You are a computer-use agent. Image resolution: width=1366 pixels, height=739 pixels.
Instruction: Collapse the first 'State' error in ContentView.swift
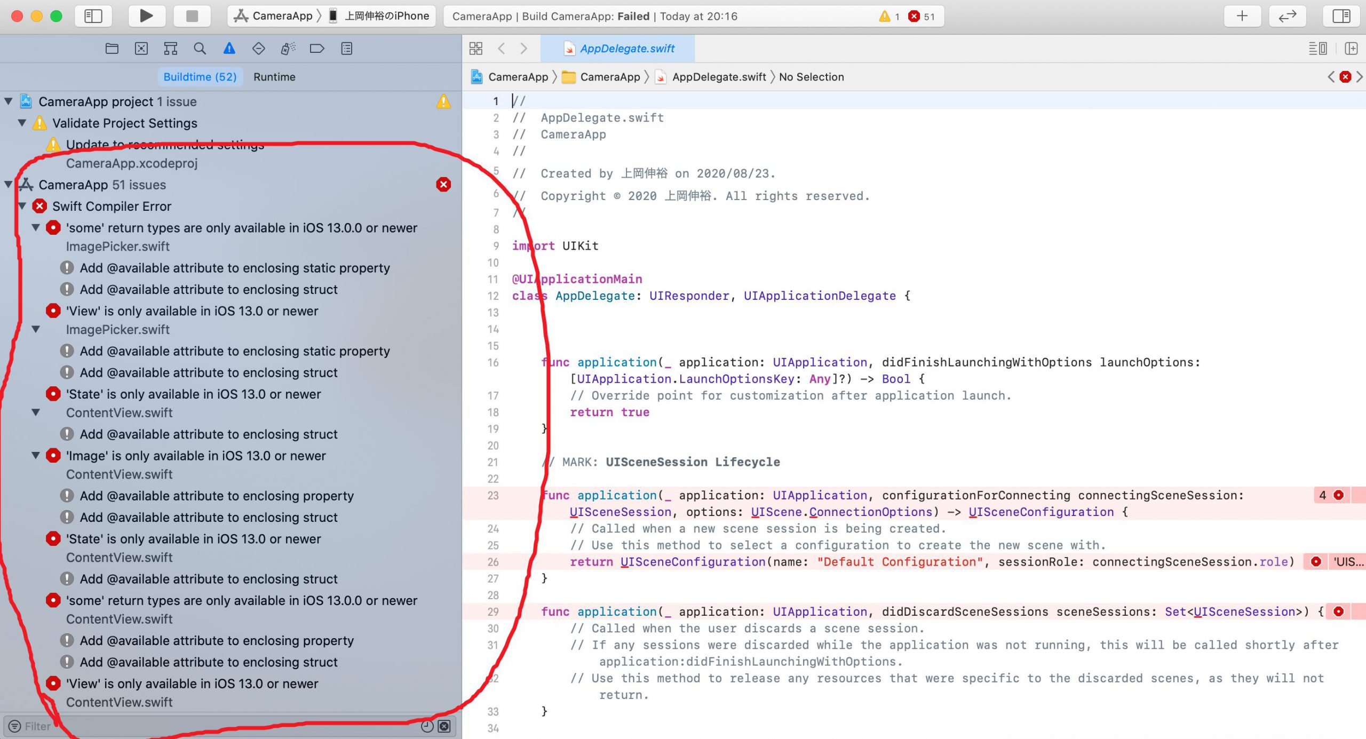(x=36, y=412)
